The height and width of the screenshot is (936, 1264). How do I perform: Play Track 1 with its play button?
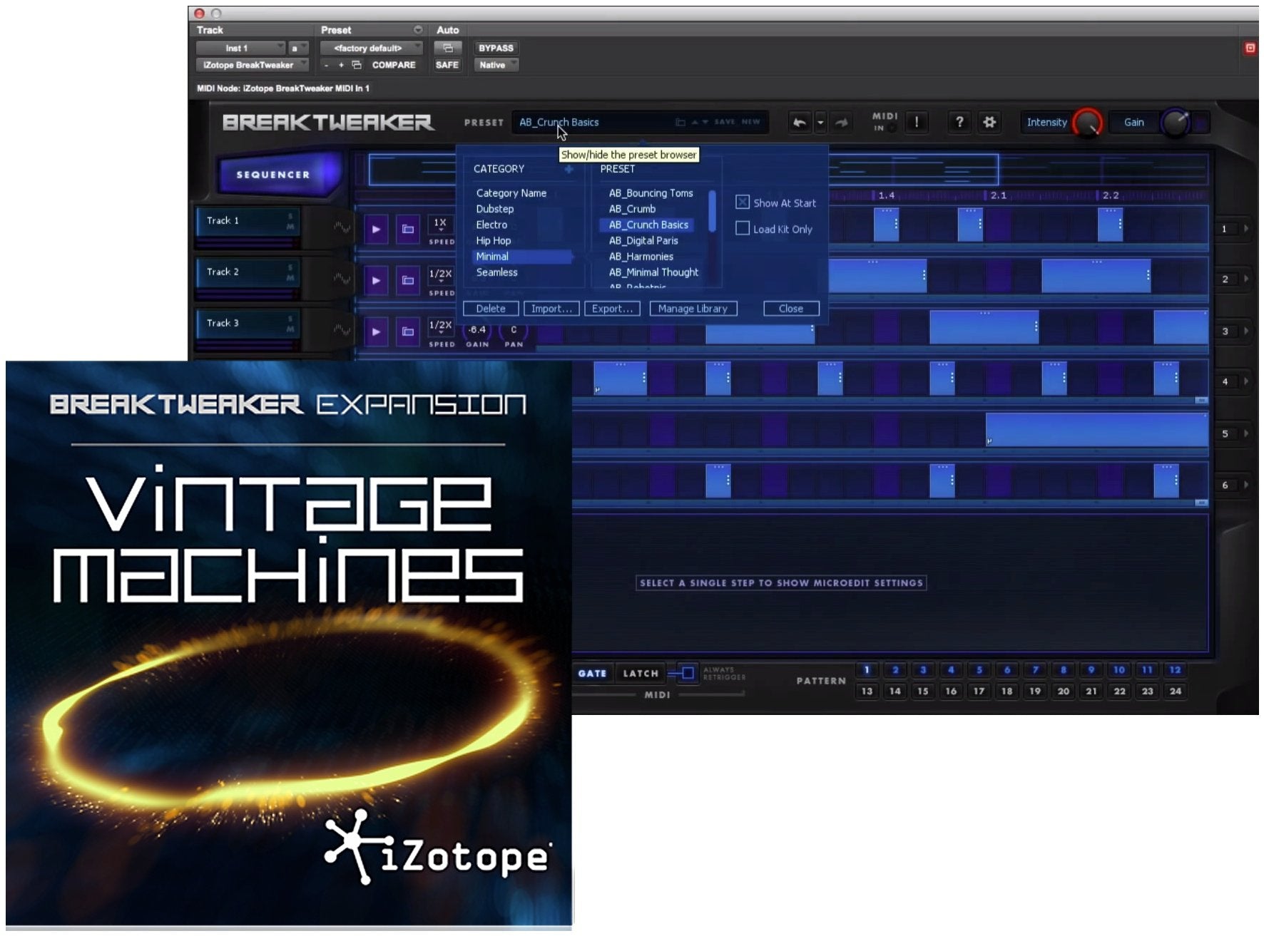click(x=376, y=229)
